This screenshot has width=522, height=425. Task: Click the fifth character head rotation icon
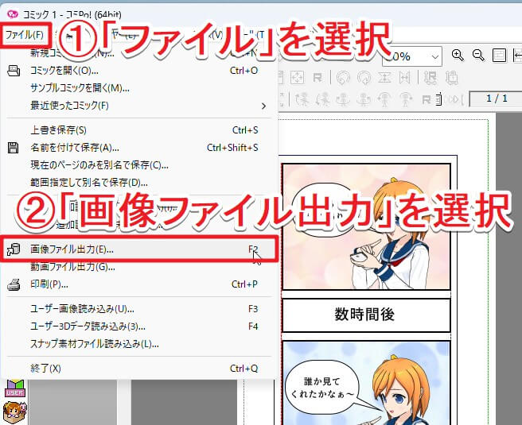click(x=384, y=99)
